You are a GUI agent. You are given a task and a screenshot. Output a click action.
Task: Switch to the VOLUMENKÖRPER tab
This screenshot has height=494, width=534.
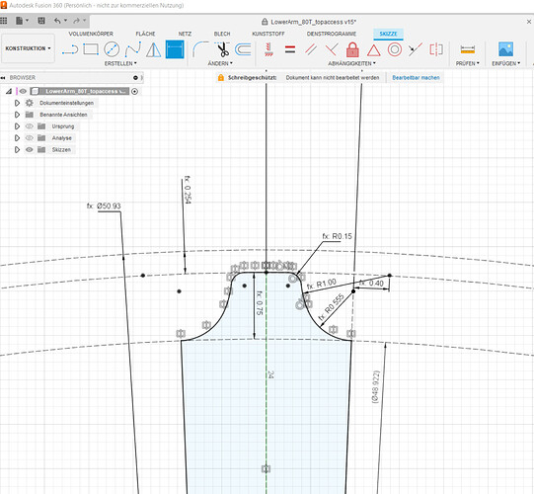tap(91, 34)
